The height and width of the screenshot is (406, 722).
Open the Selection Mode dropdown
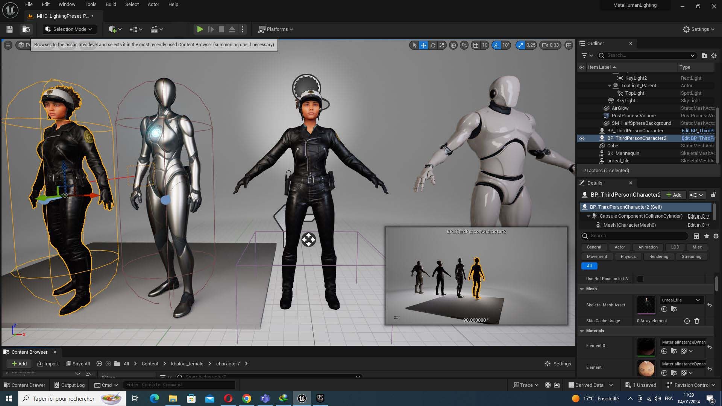pos(69,29)
